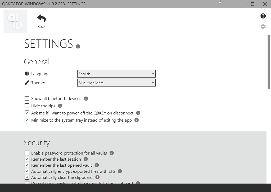Enable Show all bluetooth devices checkbox
Image resolution: width=271 pixels, height=192 pixels.
coord(27,98)
